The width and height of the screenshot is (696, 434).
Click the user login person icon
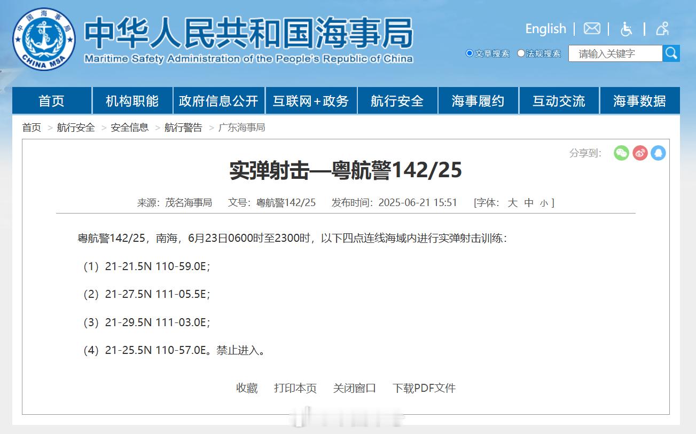point(662,29)
